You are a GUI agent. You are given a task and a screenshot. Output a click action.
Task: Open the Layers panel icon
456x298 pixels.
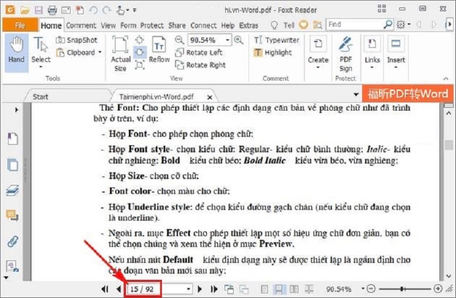pos(12,190)
